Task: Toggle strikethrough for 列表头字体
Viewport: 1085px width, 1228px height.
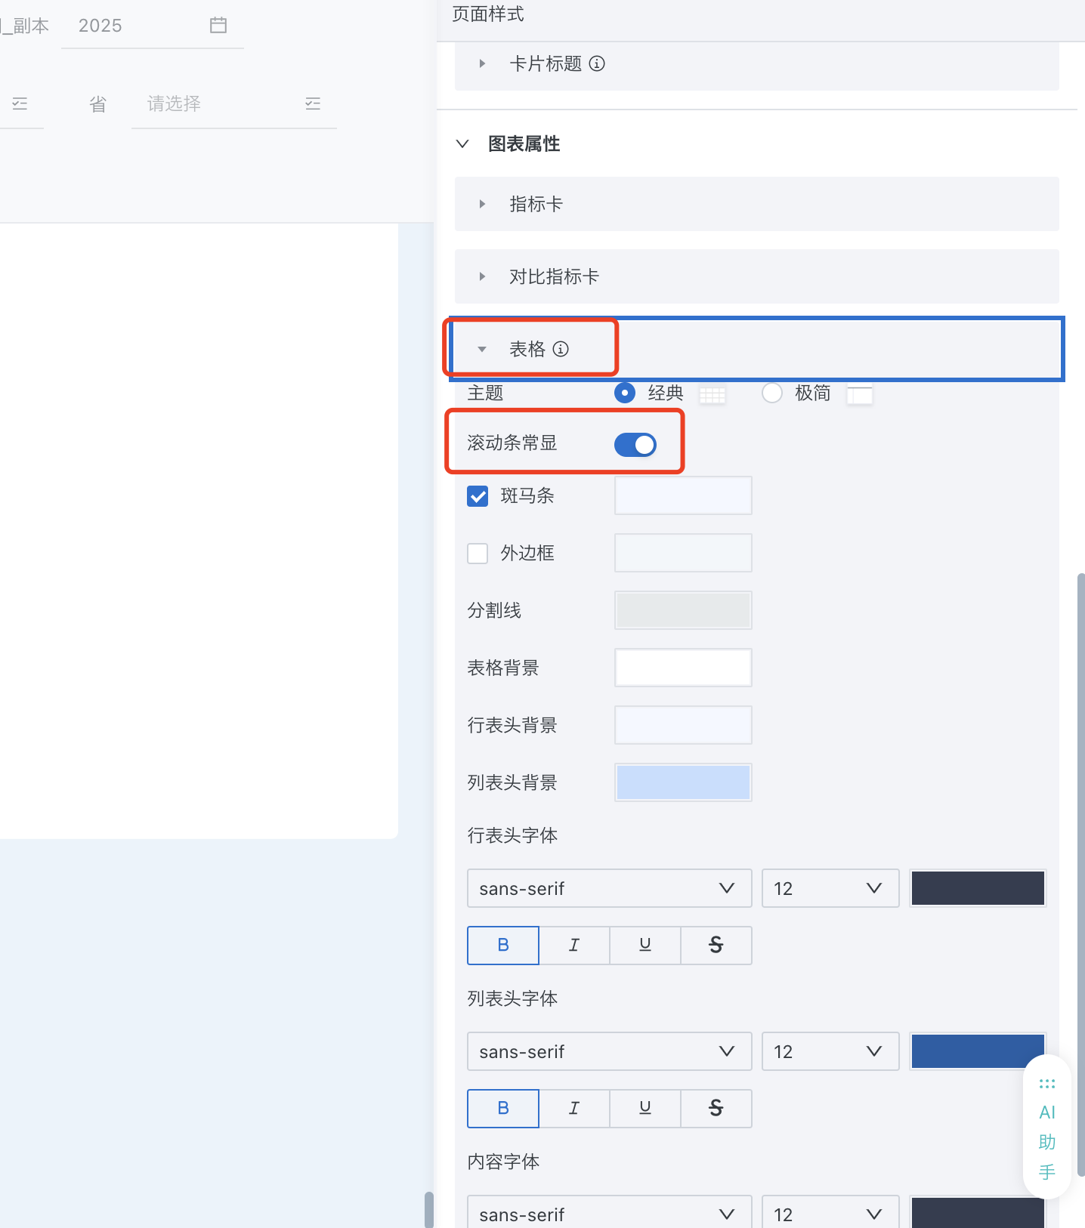Action: click(x=716, y=1108)
